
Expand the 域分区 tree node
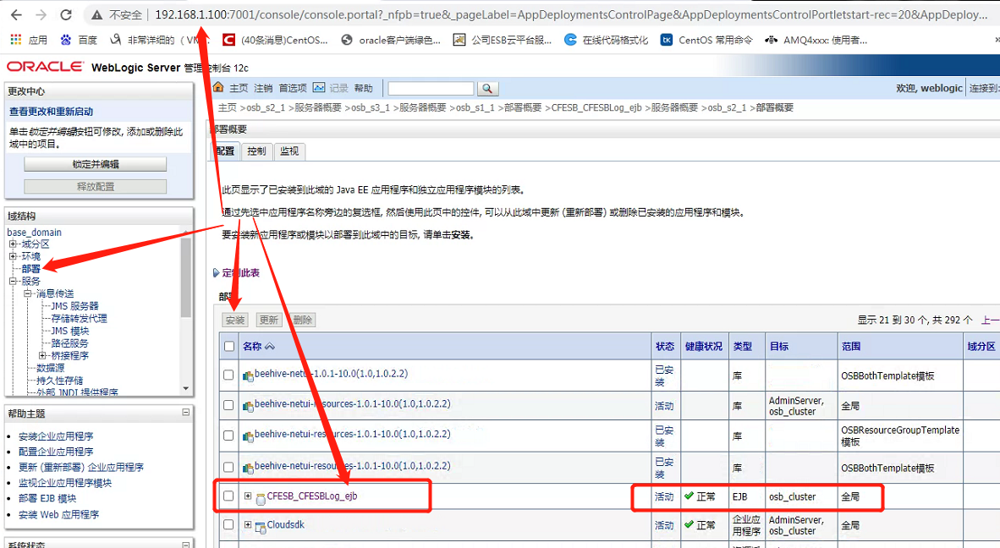pos(13,244)
